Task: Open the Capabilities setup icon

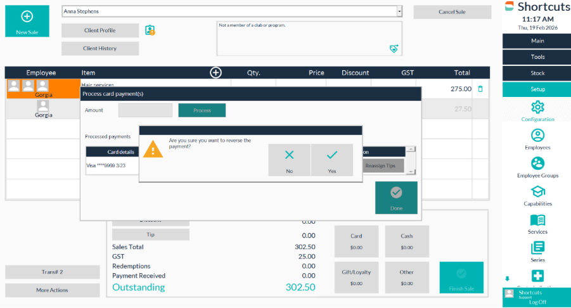Action: click(537, 191)
